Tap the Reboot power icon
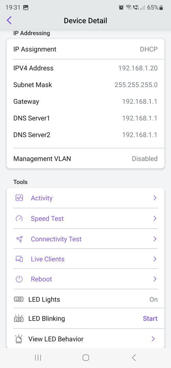Screen dimensions: 171x368 pos(19,279)
